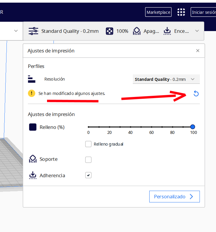Viewport: 216px width, 232px height.
Task: Set infill slider to the 40 tick
Action: [x=130, y=127]
